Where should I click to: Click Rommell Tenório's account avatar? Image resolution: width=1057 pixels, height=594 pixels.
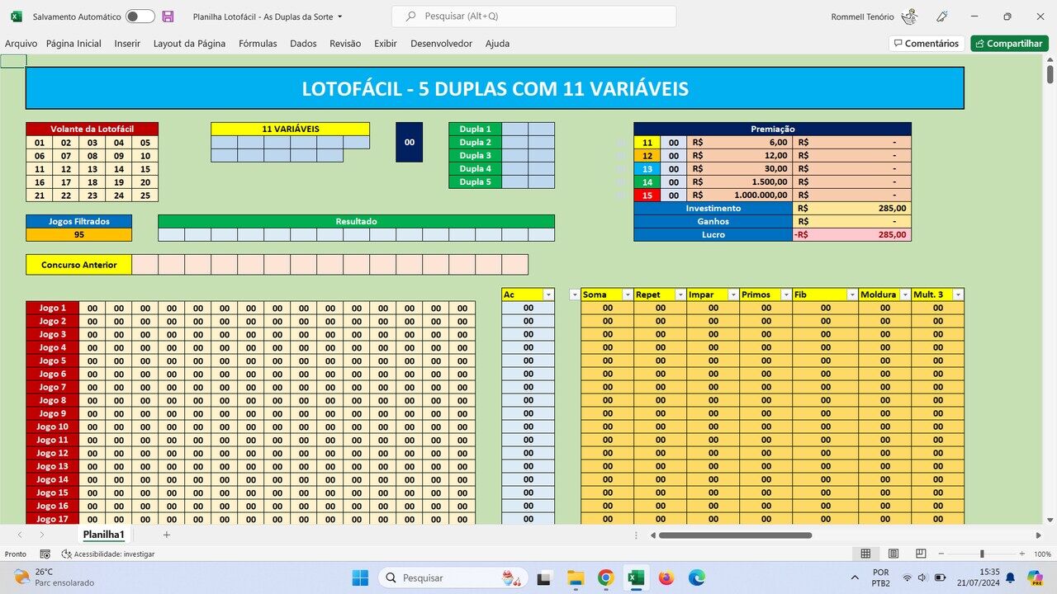click(909, 16)
